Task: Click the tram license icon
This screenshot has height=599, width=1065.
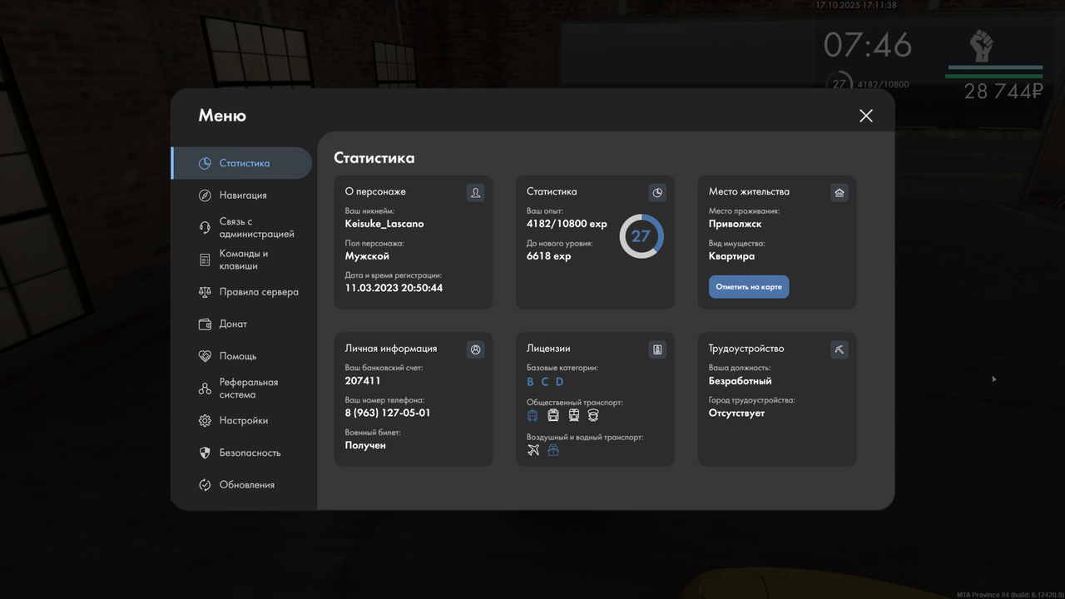Action: tap(553, 415)
